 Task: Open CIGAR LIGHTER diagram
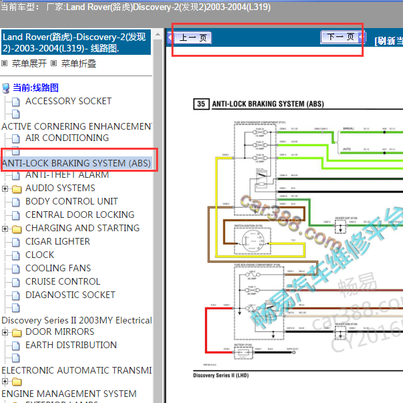(x=58, y=241)
